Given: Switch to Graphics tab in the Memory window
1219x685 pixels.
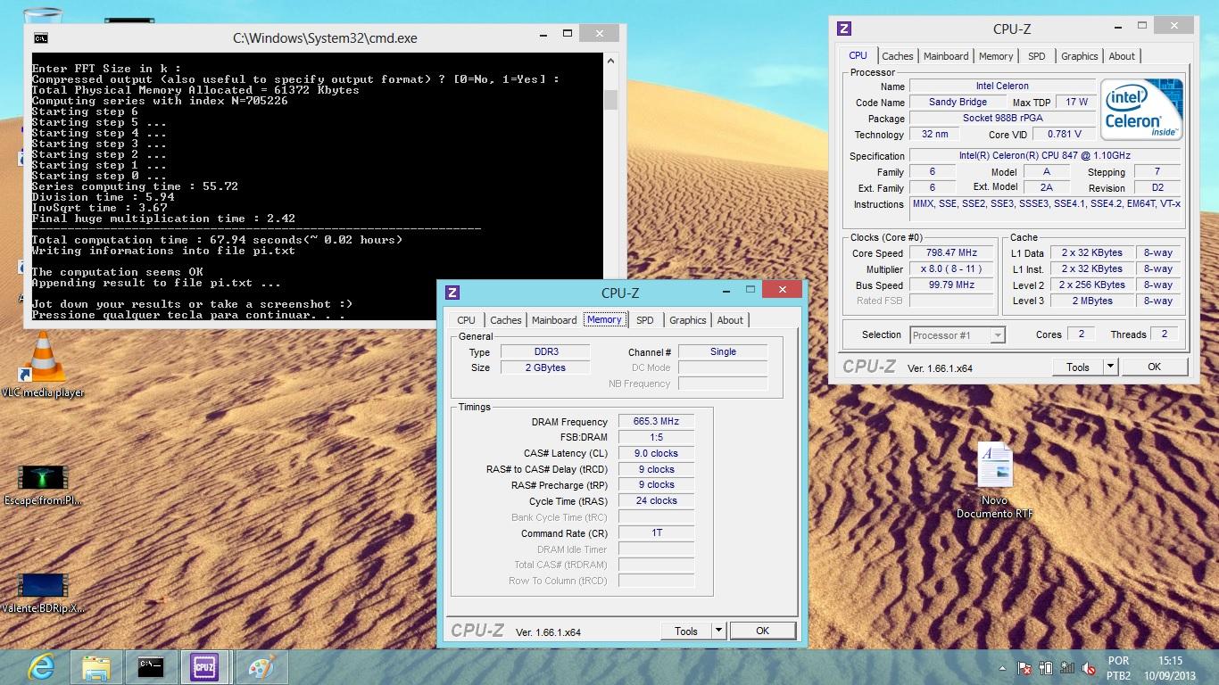Looking at the screenshot, I should click(687, 320).
